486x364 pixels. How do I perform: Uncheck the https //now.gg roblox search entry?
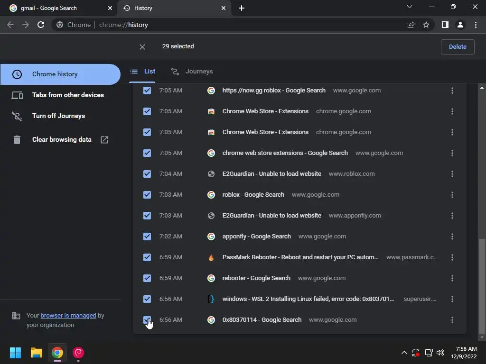coord(147,91)
